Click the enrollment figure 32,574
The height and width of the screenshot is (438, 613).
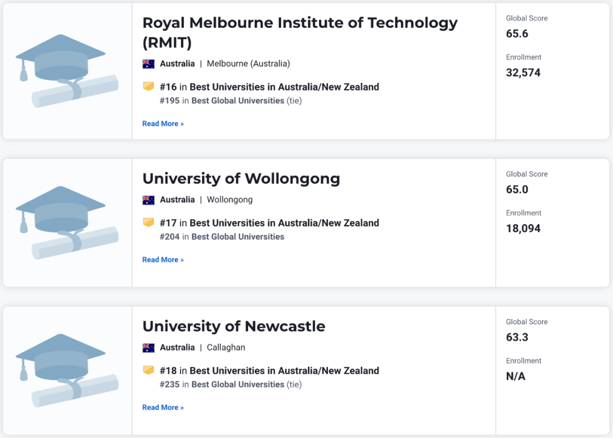tap(523, 73)
